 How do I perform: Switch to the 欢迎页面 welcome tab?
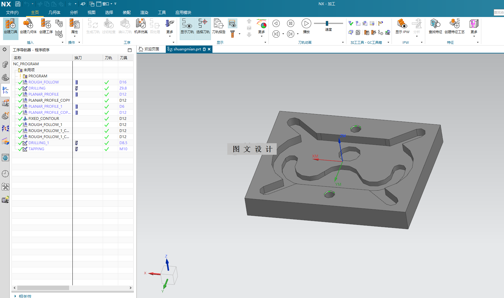[x=149, y=49]
